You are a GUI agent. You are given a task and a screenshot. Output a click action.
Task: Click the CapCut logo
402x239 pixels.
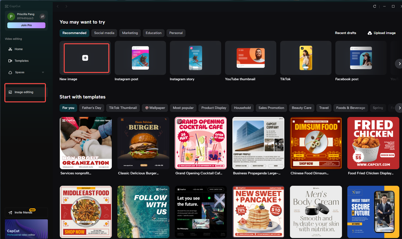click(x=13, y=6)
